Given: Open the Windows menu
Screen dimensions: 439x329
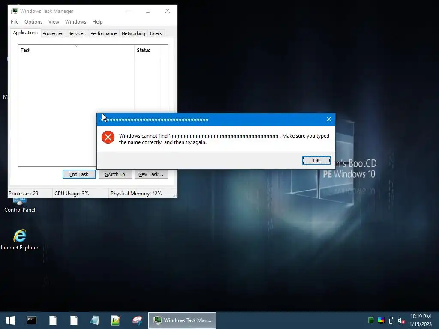Looking at the screenshot, I should [x=75, y=21].
